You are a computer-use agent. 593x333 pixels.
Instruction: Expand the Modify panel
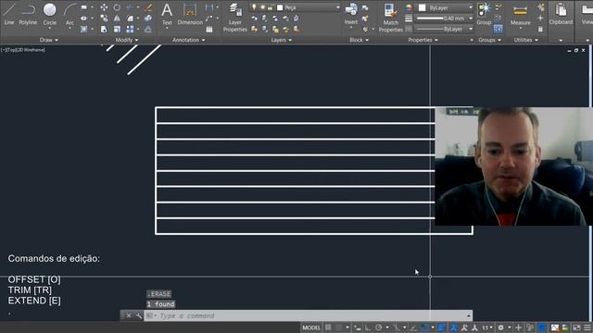[127, 40]
